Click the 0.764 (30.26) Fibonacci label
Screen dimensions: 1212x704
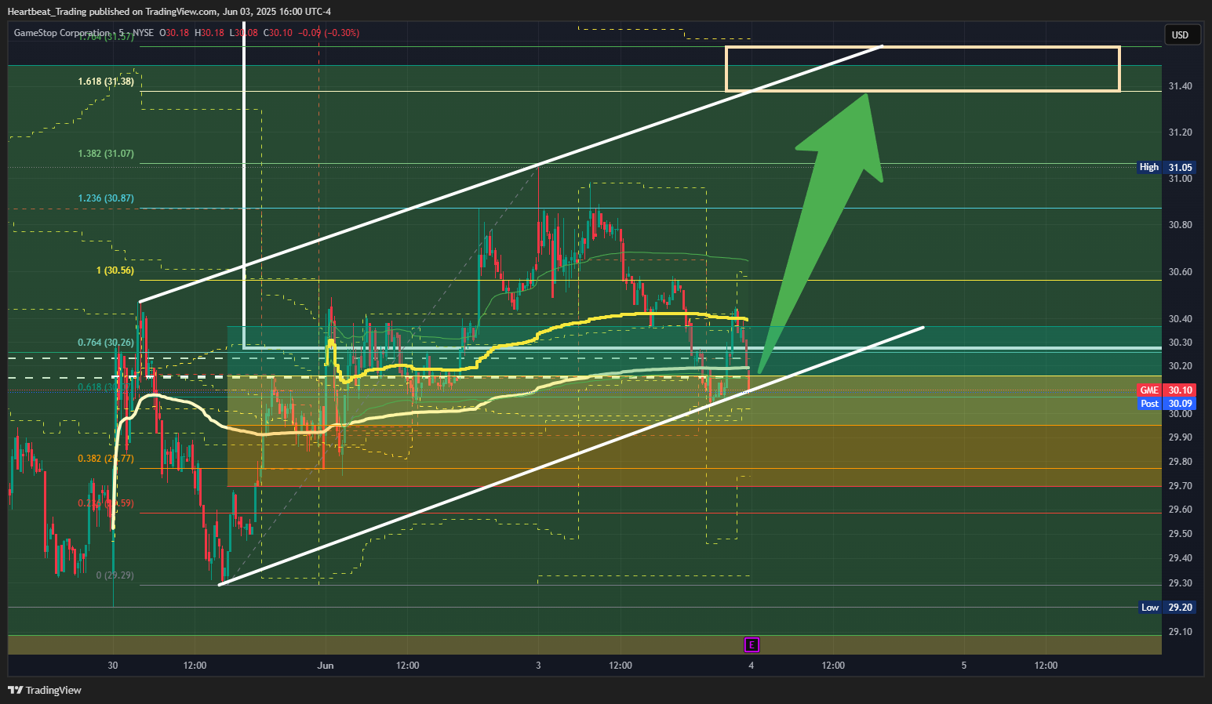coord(106,343)
